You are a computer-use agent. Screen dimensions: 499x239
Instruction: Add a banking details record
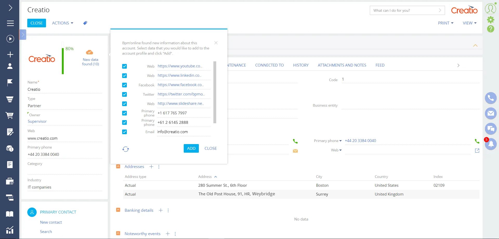pos(161,210)
